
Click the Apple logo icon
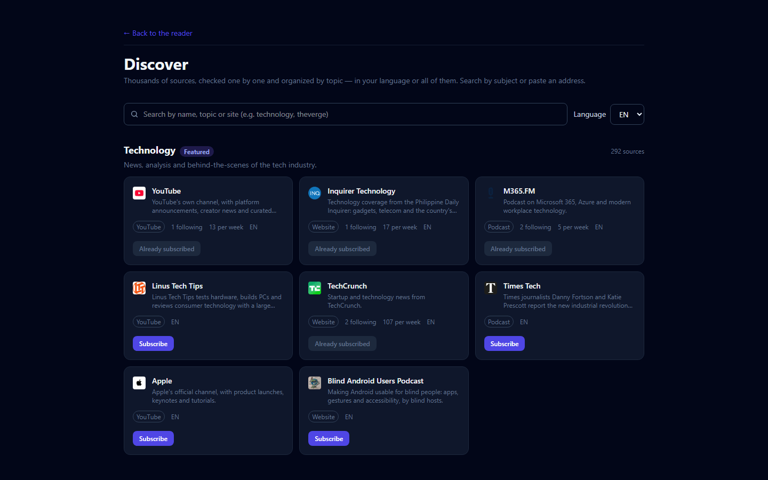pos(139,383)
